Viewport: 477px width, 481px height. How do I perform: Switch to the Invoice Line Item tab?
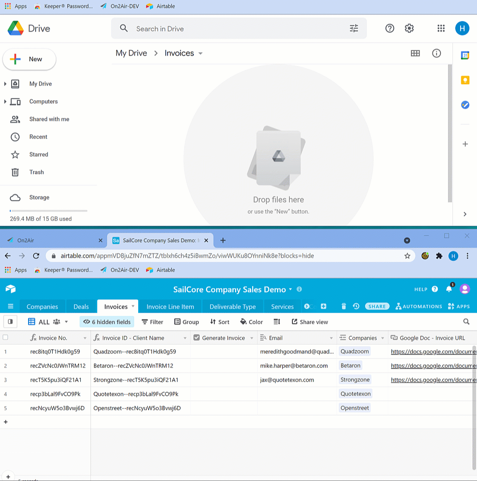[172, 306]
